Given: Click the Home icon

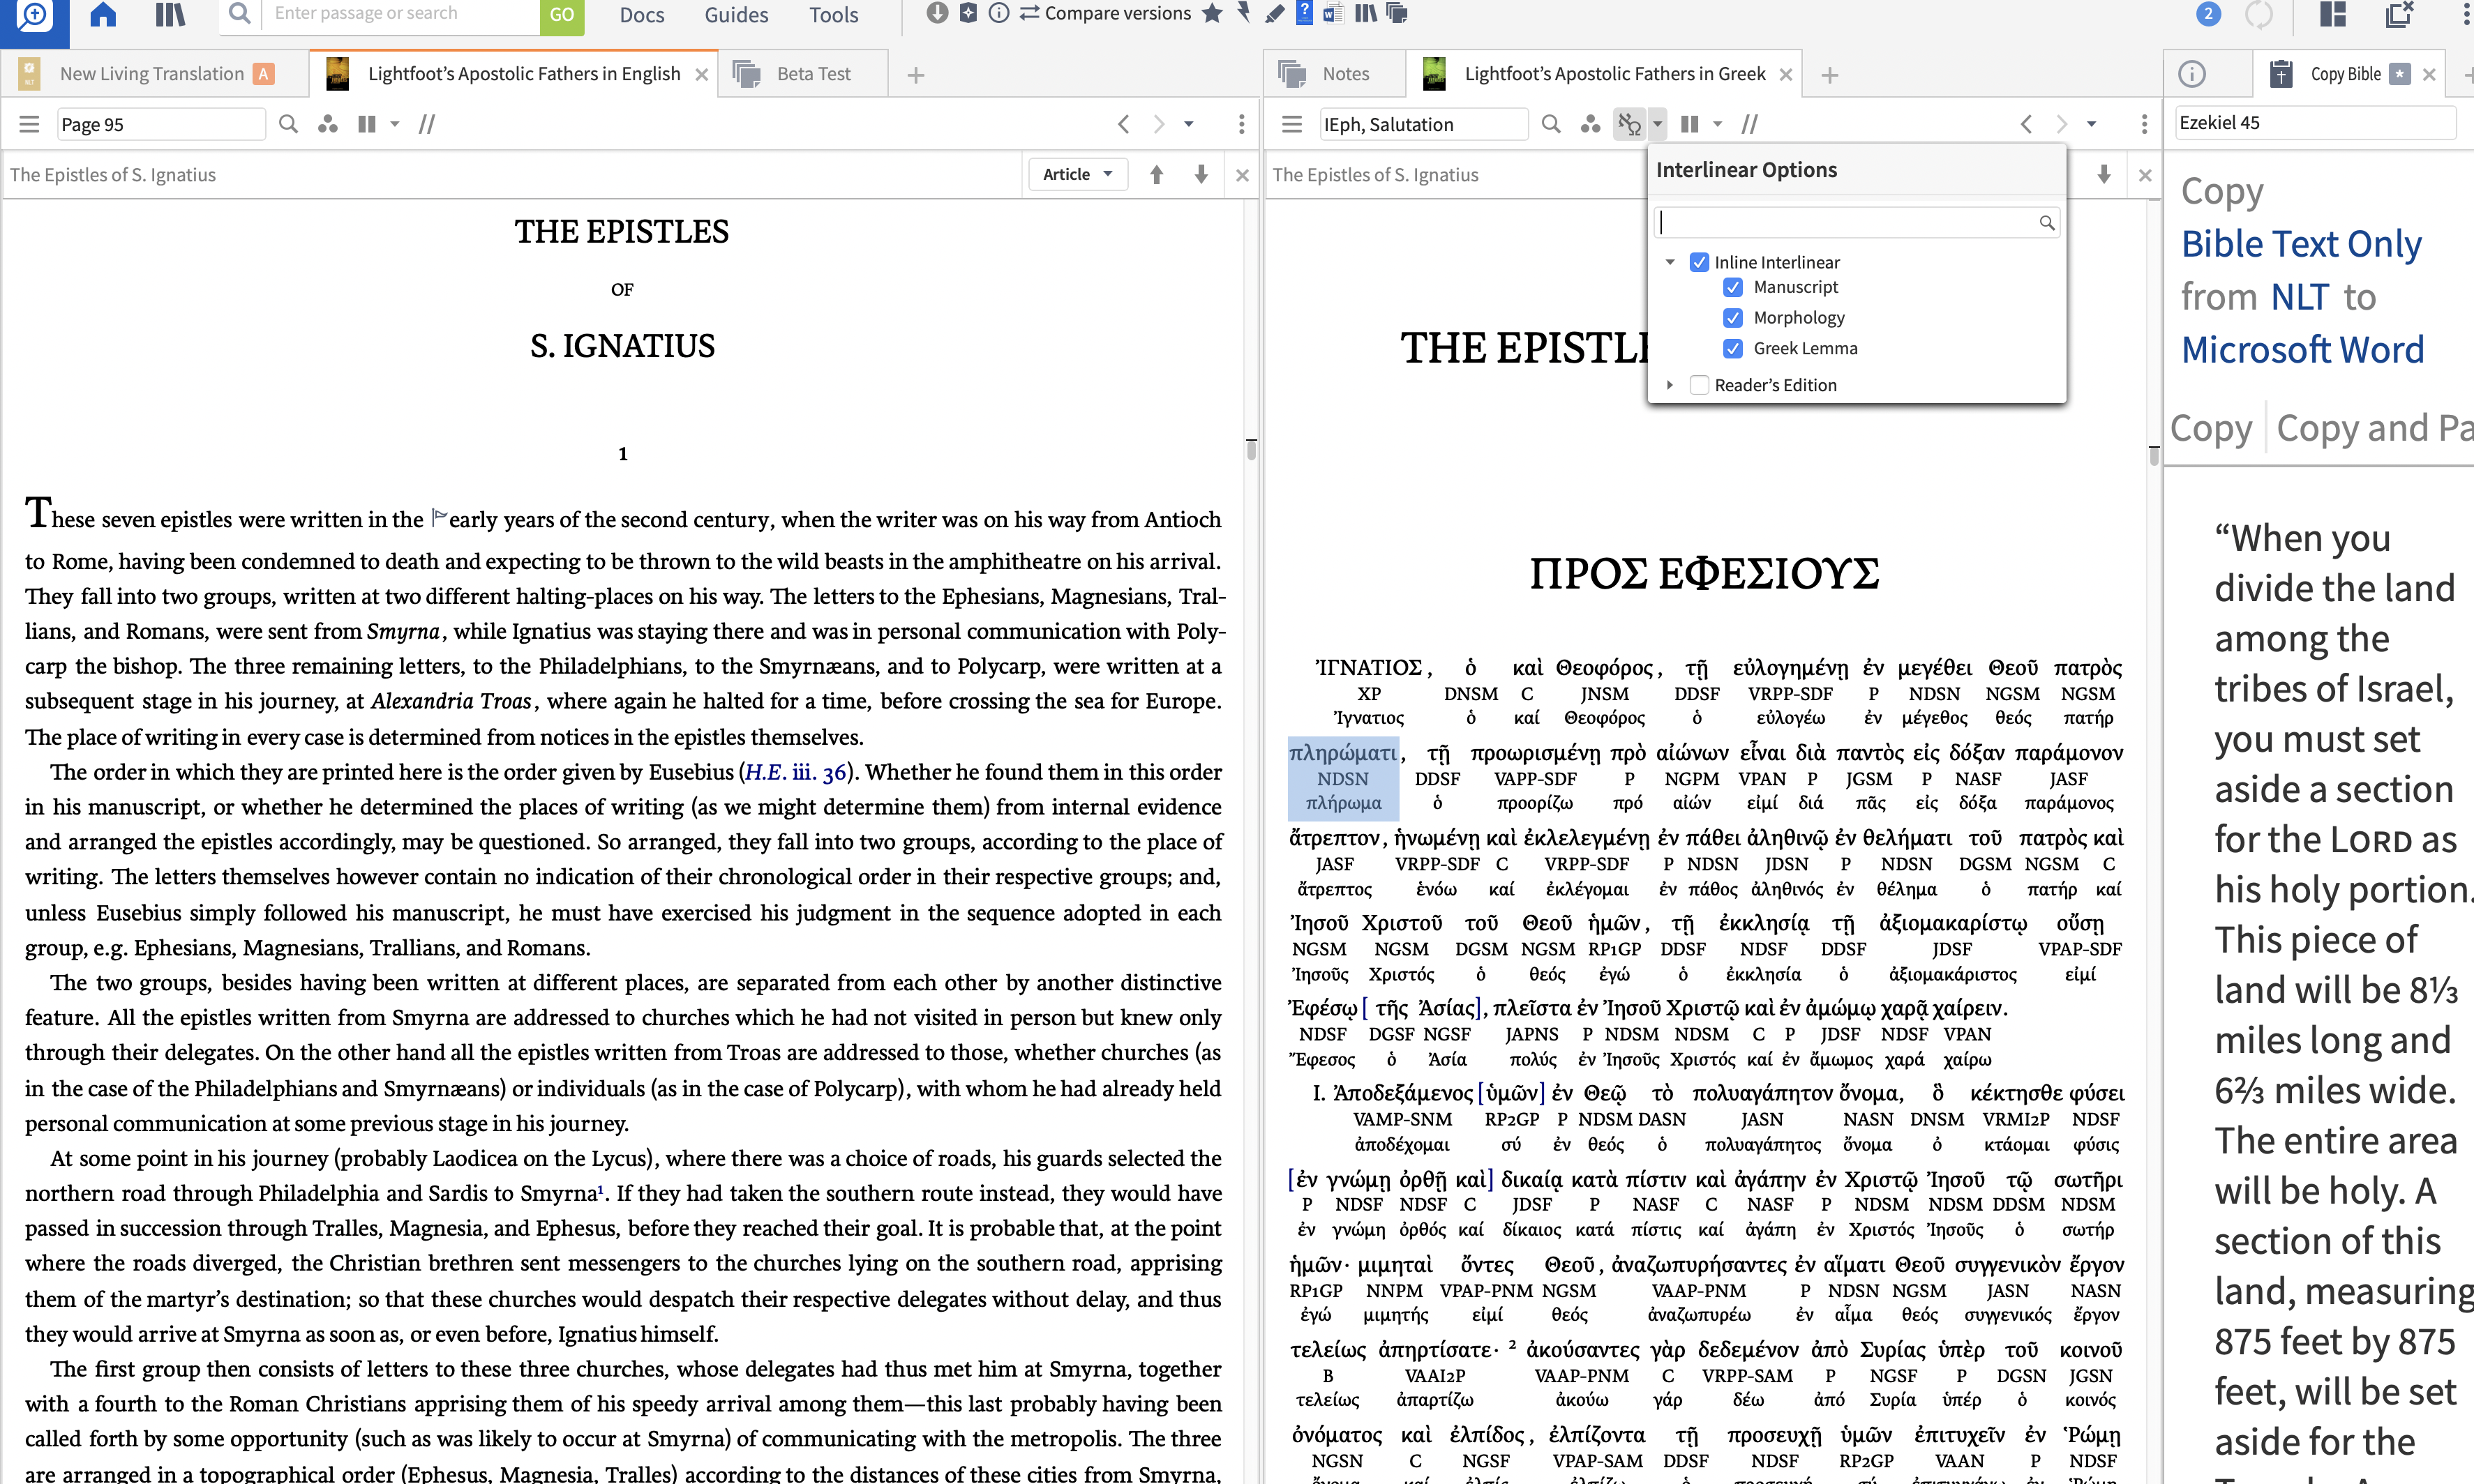Looking at the screenshot, I should [103, 14].
